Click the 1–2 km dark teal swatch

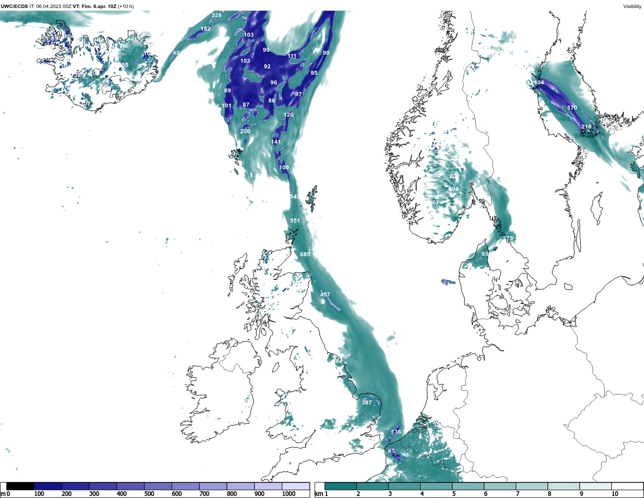pyautogui.click(x=341, y=486)
